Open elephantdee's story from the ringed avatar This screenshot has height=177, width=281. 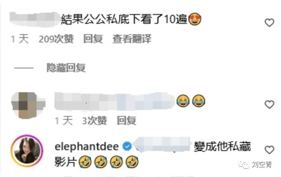27,151
